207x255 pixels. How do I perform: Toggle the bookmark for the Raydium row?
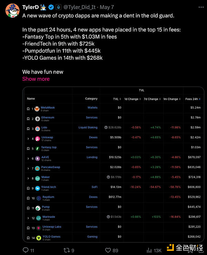coord(28,198)
